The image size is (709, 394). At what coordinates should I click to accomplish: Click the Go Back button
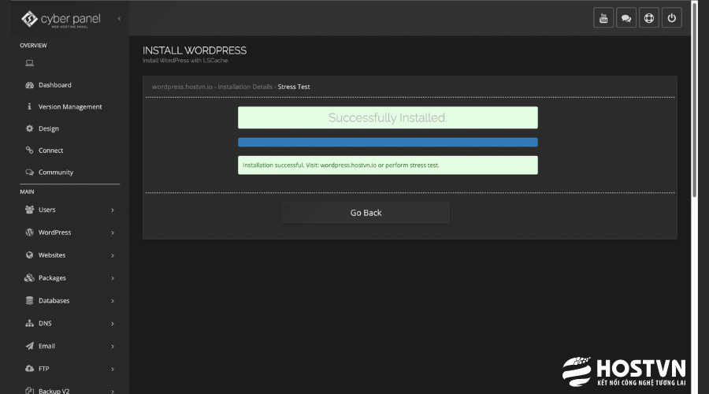[366, 213]
